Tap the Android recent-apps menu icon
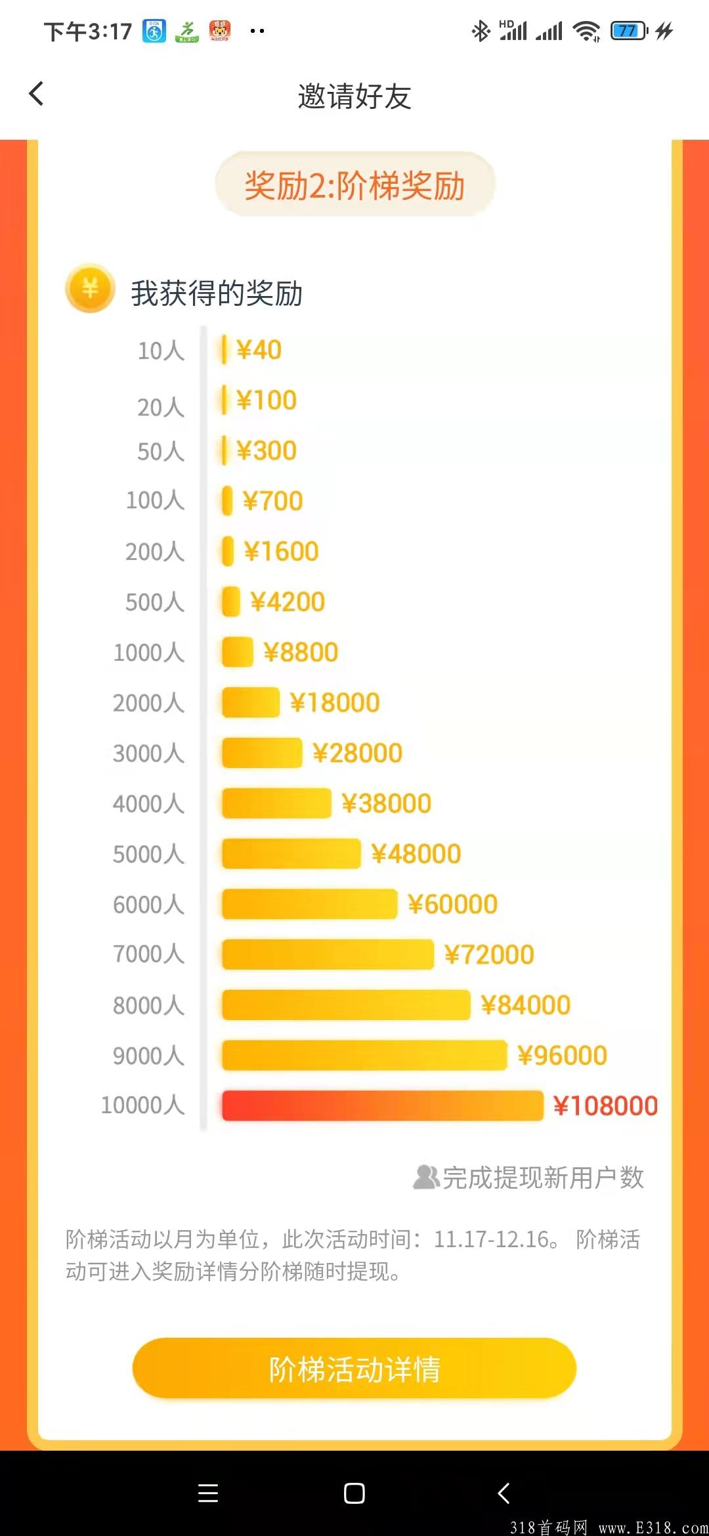Image resolution: width=709 pixels, height=1536 pixels. (x=208, y=1493)
